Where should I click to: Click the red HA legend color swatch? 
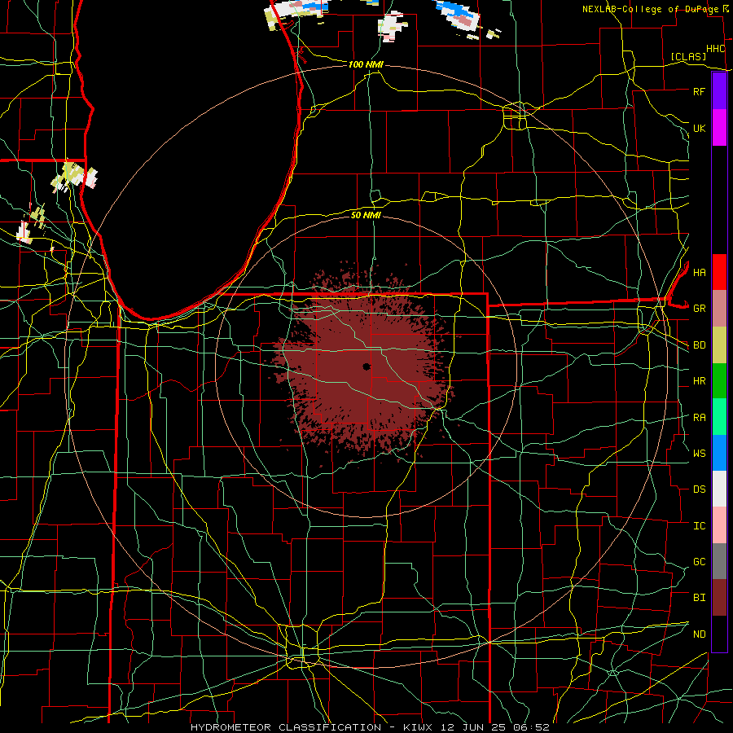[719, 272]
